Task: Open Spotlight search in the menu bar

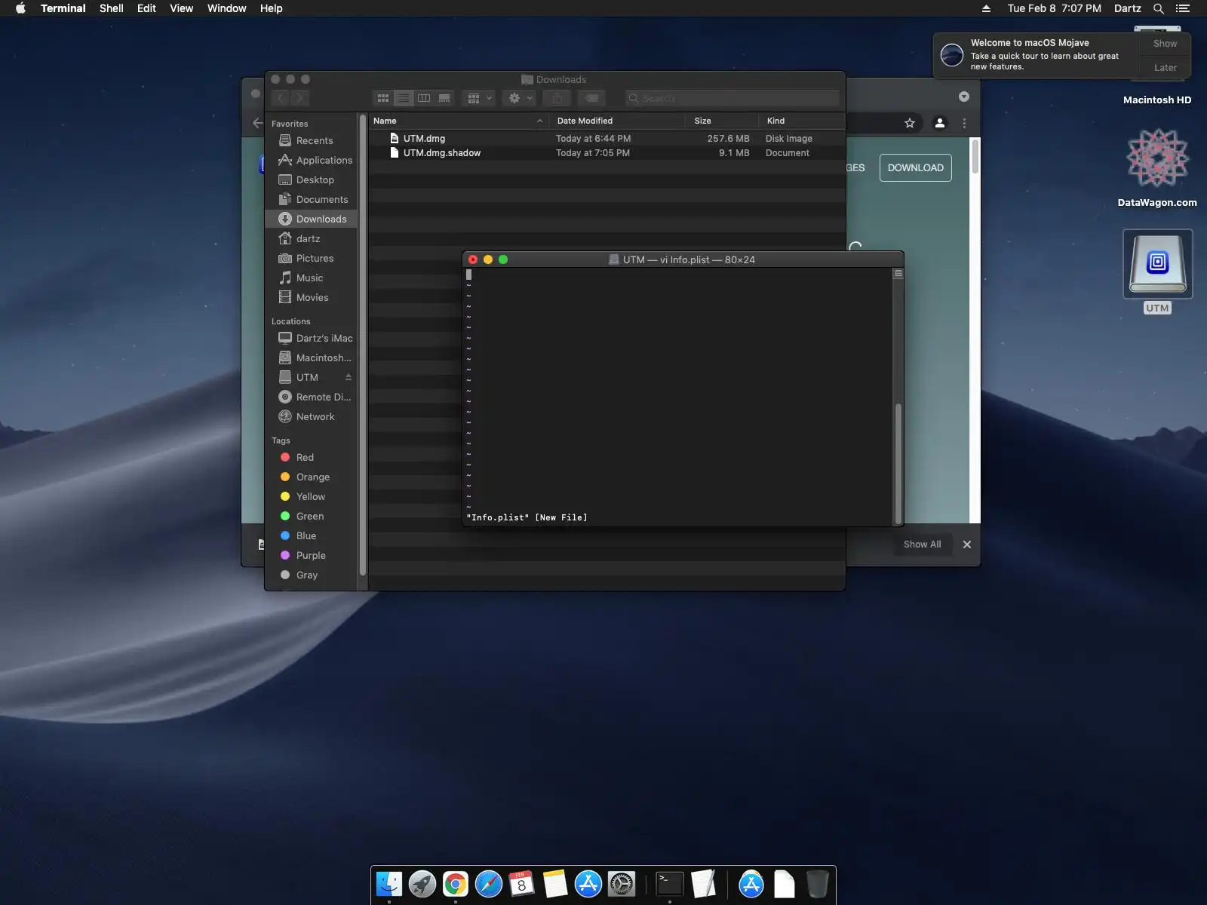Action: point(1159,8)
